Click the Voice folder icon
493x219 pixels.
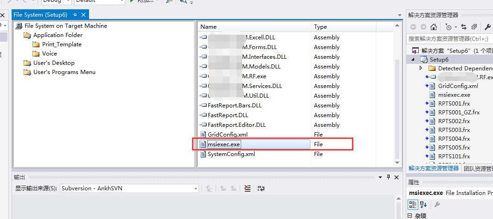click(x=36, y=54)
